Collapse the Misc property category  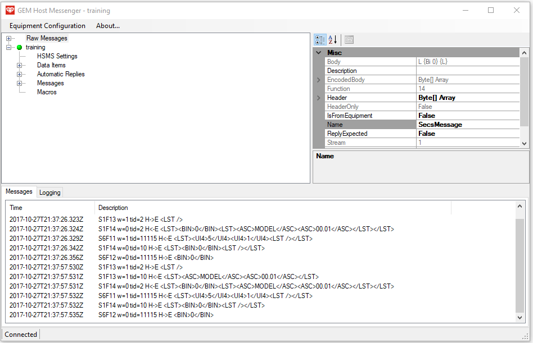click(x=319, y=53)
